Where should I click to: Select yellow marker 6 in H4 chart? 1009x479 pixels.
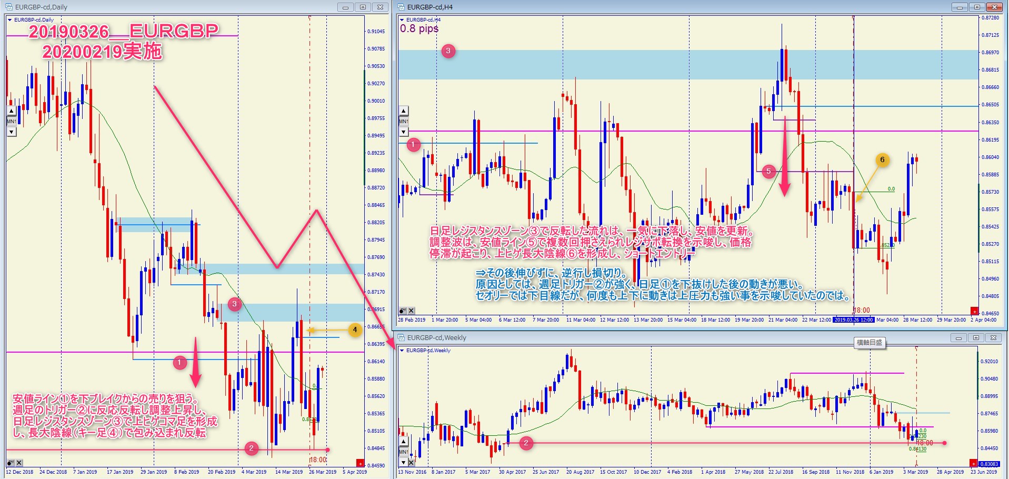882,160
